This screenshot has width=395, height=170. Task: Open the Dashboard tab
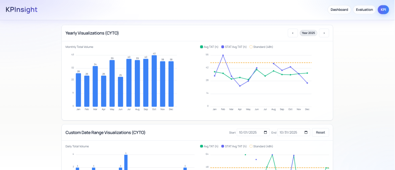coord(339,10)
